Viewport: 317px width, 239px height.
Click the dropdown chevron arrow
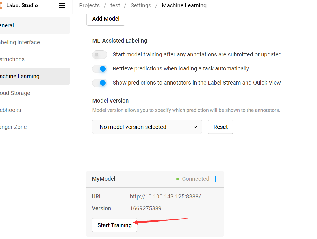point(195,127)
